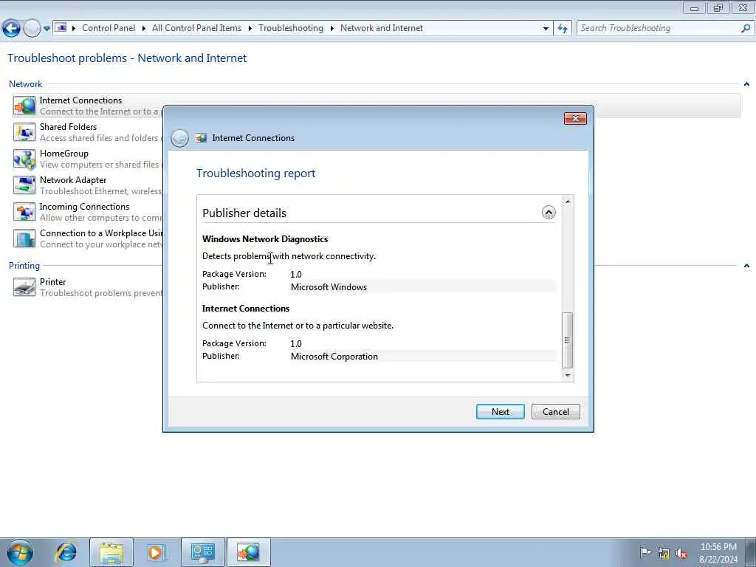This screenshot has height=567, width=756.
Task: Collapse the Printing category
Action: 746,266
